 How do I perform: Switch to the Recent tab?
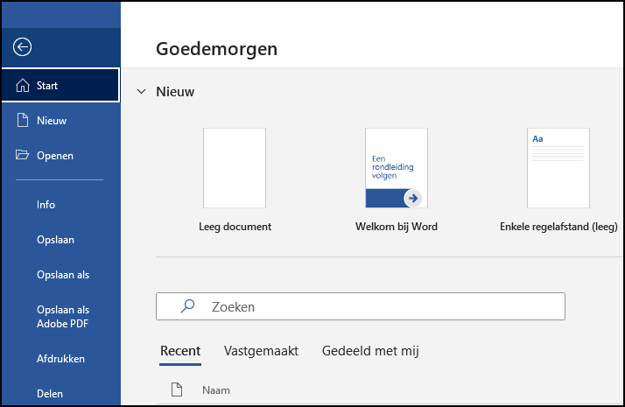point(180,351)
